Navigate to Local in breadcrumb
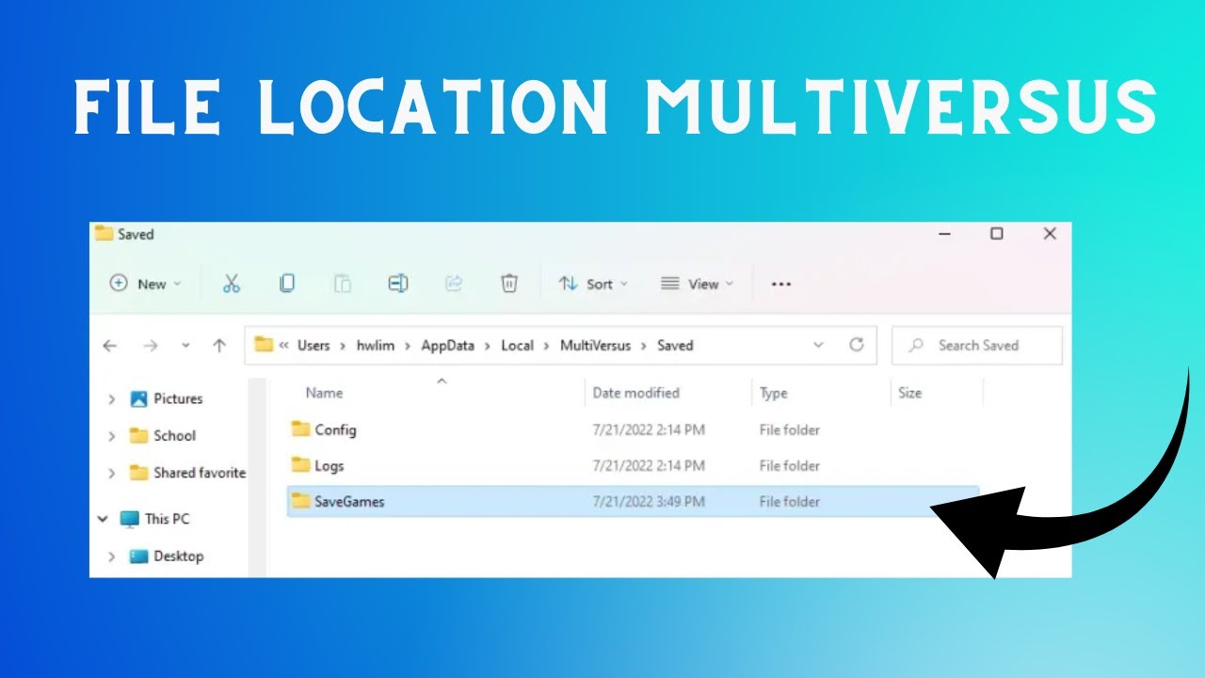1205x678 pixels. pos(517,346)
